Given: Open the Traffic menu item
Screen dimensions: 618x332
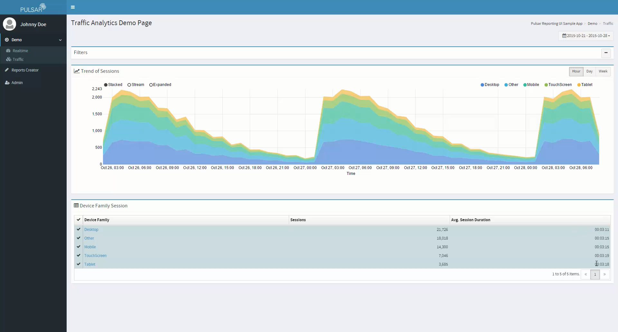Looking at the screenshot, I should (33, 60).
